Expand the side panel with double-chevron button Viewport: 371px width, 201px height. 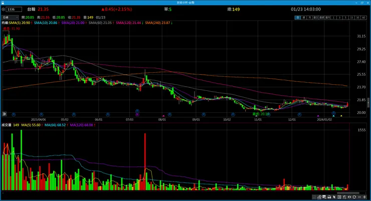point(4,114)
